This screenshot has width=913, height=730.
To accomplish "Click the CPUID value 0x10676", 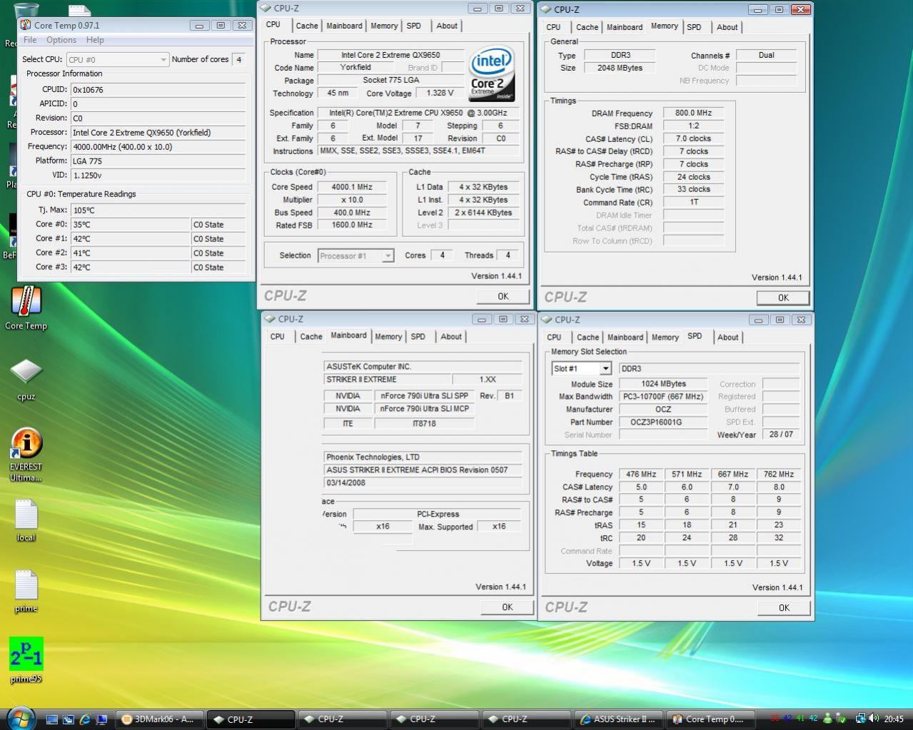I will 158,90.
